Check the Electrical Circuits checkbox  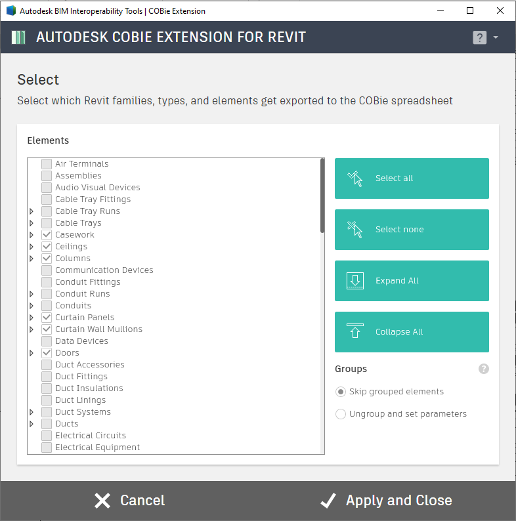47,436
